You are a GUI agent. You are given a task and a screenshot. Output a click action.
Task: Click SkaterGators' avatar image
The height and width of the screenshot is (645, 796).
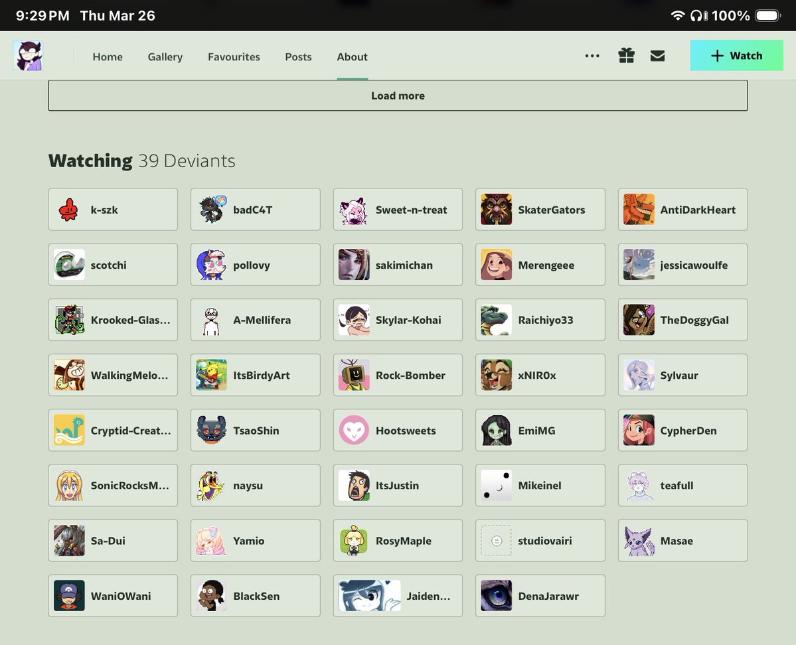pyautogui.click(x=497, y=210)
